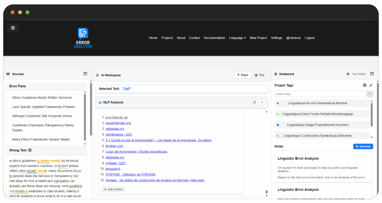The height and width of the screenshot is (203, 382).
Task: Switch to Pro mode
Action: point(259,75)
